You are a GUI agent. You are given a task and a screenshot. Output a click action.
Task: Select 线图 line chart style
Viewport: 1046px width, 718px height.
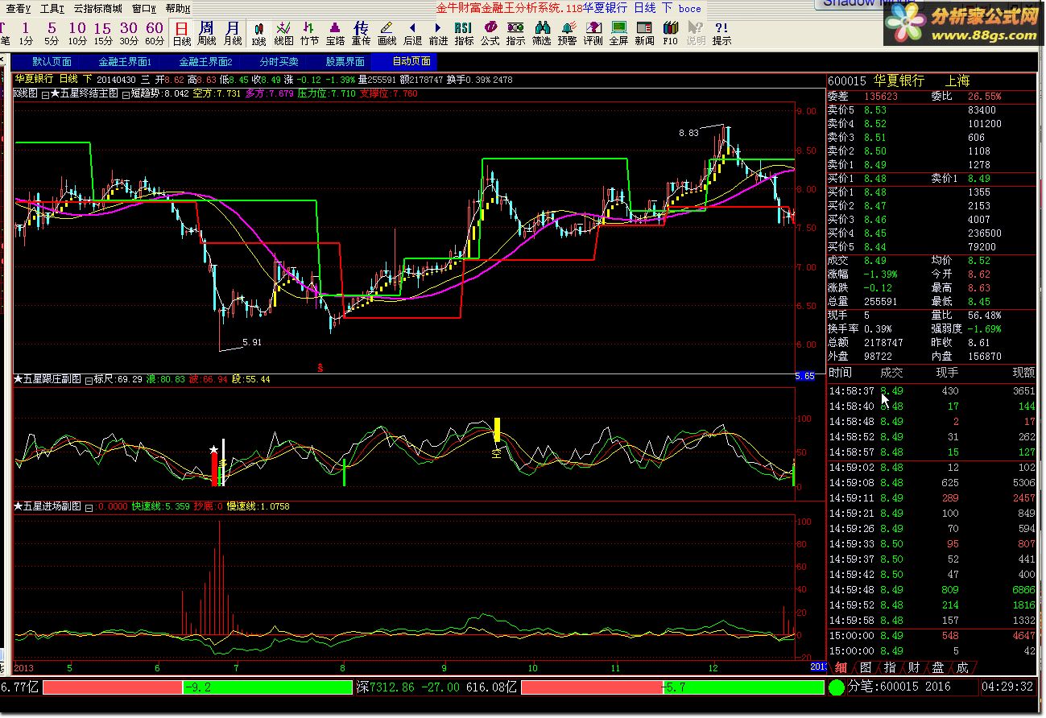click(x=283, y=33)
